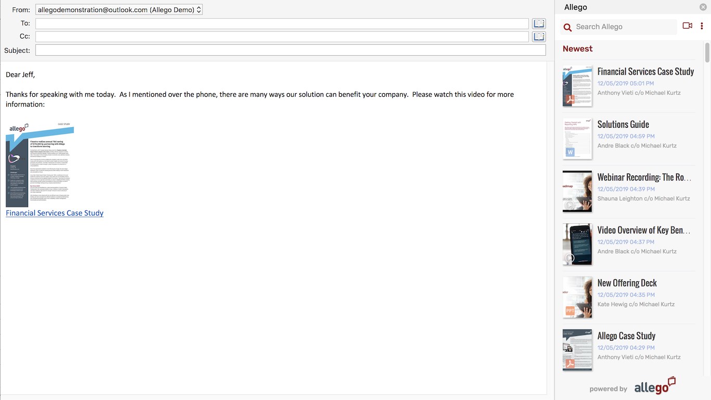This screenshot has width=711, height=400.
Task: Open address book beside Cc field
Action: click(539, 36)
